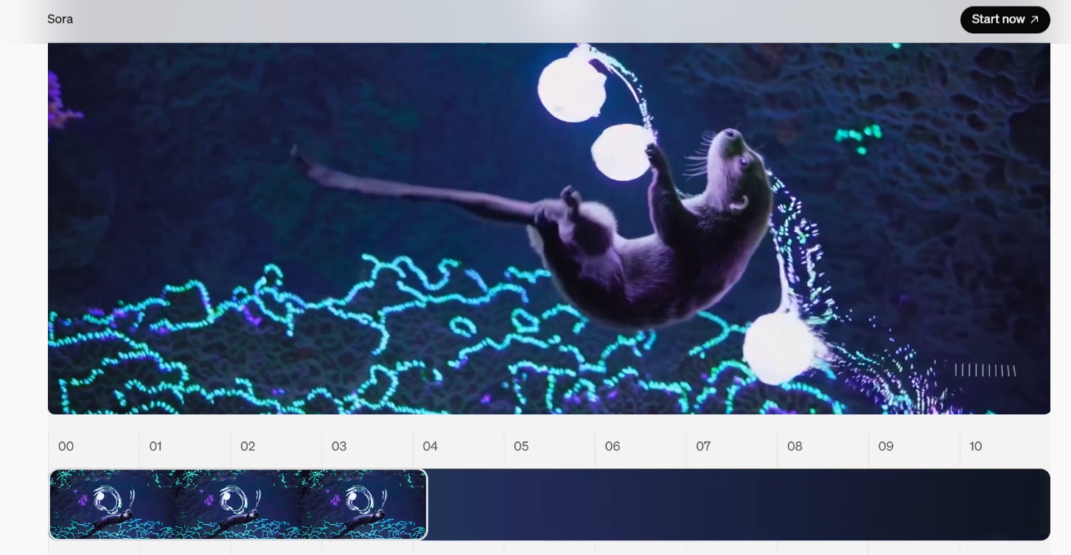Toggle selection of the highlighted timeline clip
The height and width of the screenshot is (555, 1071).
coord(236,503)
